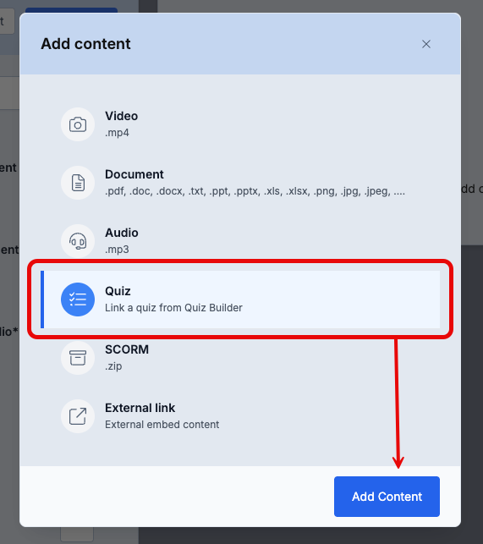Close the Add content dialog
This screenshot has width=483, height=544.
[426, 44]
